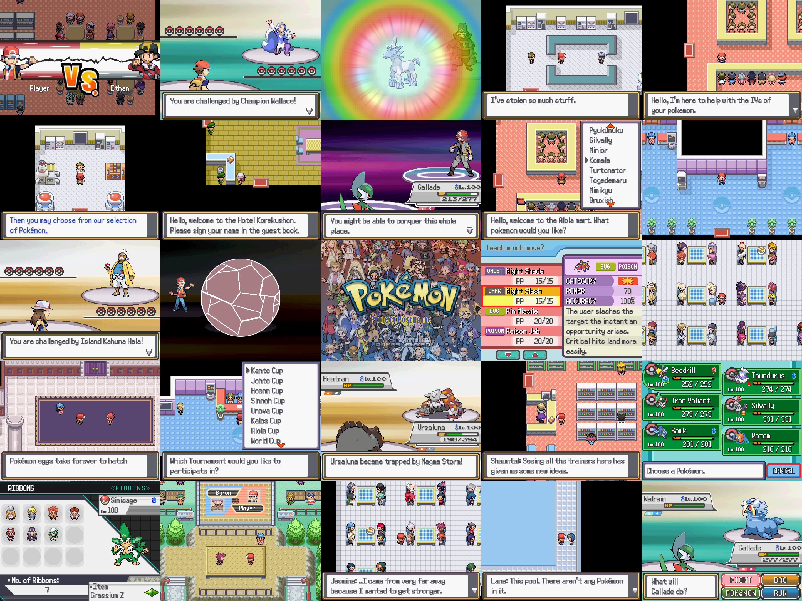Choose Kanto Cup from tournament list
The image size is (802, 601).
[x=267, y=371]
